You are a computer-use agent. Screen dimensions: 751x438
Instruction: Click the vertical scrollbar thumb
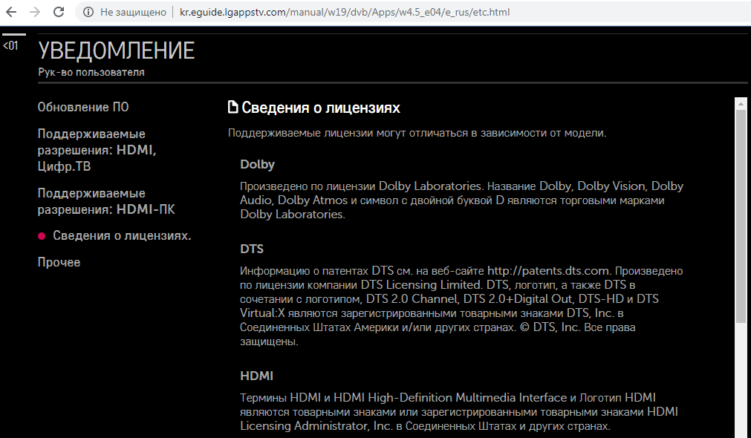pyautogui.click(x=741, y=215)
